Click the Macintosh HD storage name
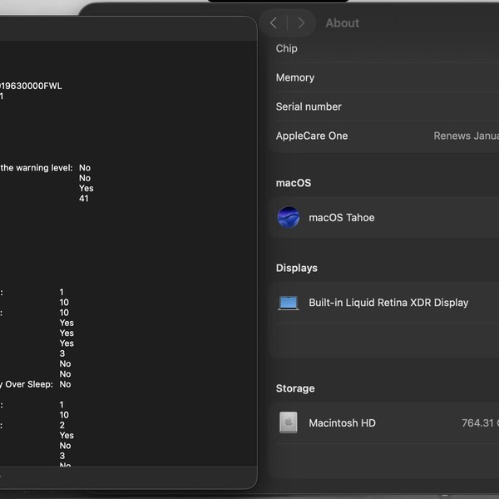499x499 pixels. pos(342,422)
